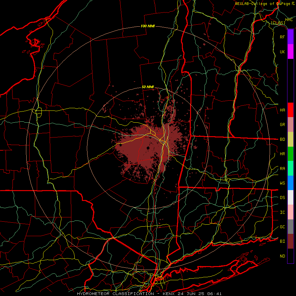Click the "[CLAS]" legend header
Viewport: 296px width, 296px height.
[x=278, y=23]
